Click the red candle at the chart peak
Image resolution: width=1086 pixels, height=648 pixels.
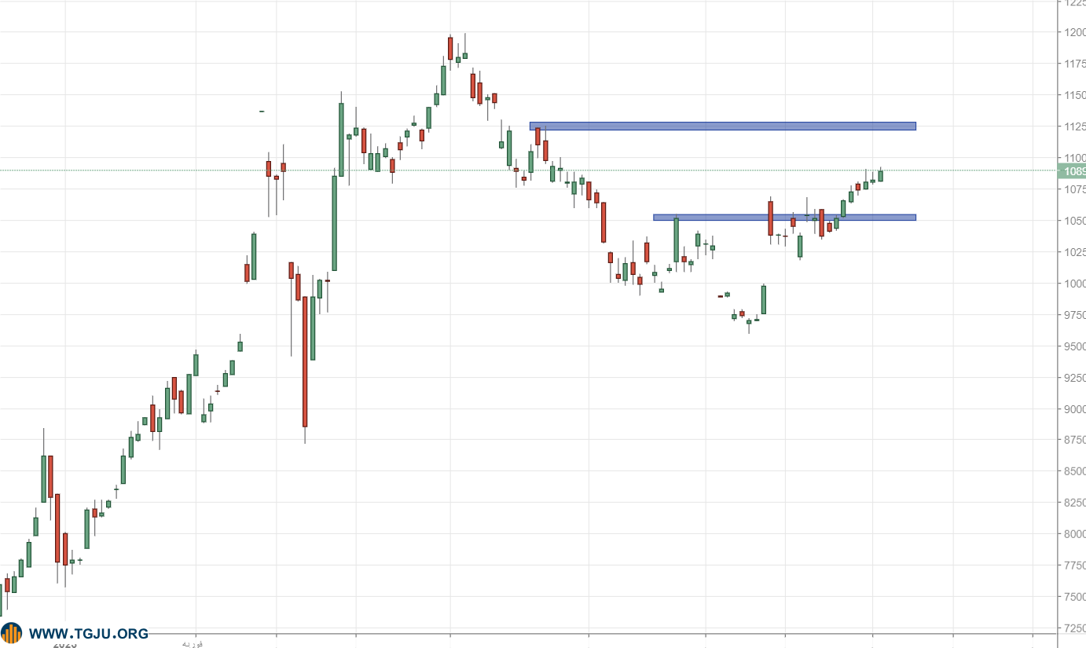pyautogui.click(x=450, y=48)
